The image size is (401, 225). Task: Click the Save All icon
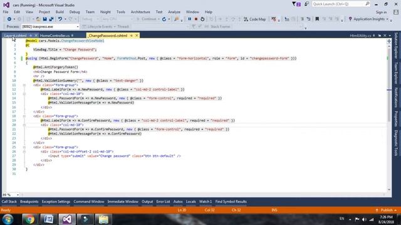(x=51, y=19)
